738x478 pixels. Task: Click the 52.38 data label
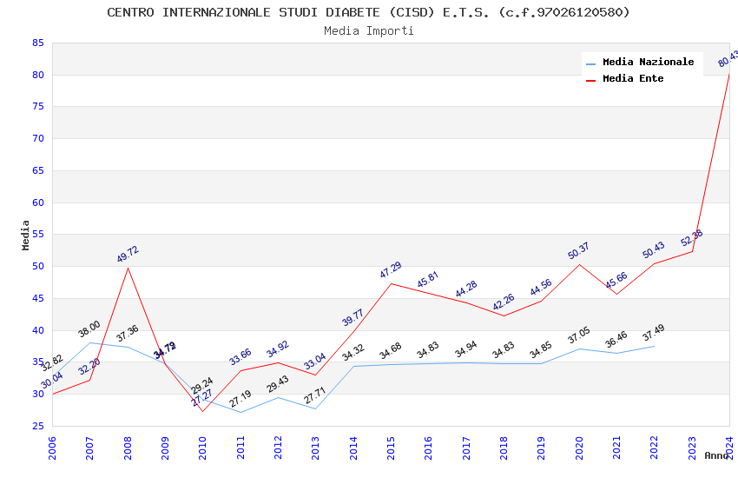tap(692, 237)
